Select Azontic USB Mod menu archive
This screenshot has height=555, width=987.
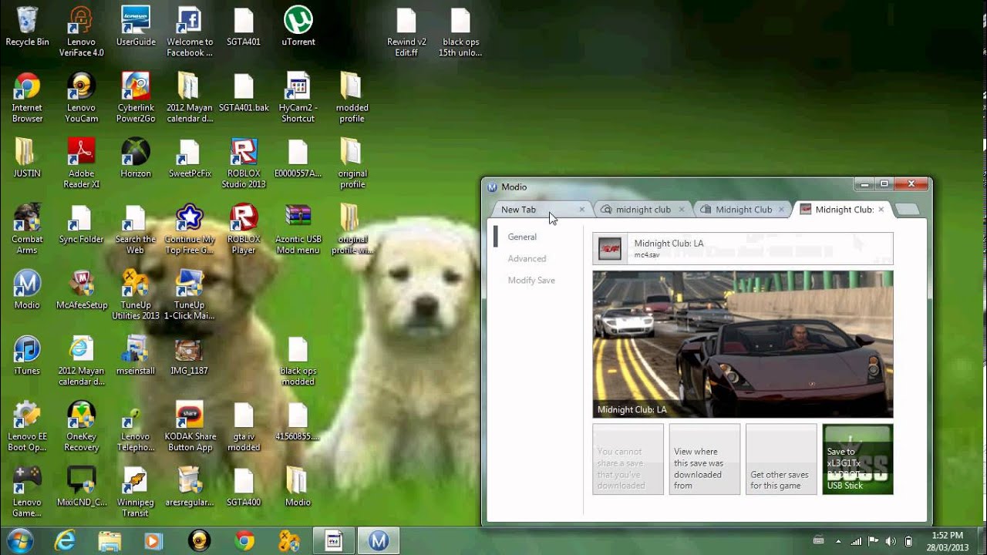click(298, 228)
